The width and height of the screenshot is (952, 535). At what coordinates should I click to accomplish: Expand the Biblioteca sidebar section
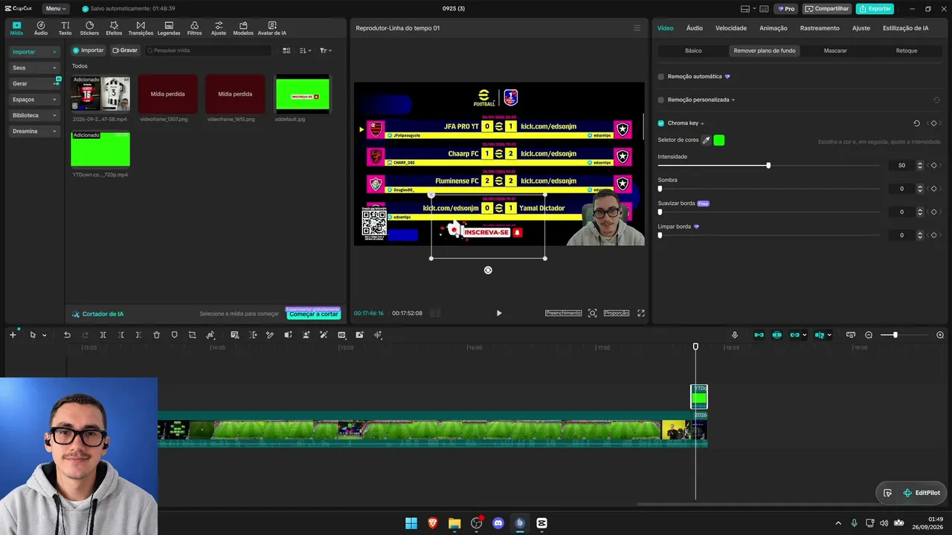[35, 115]
